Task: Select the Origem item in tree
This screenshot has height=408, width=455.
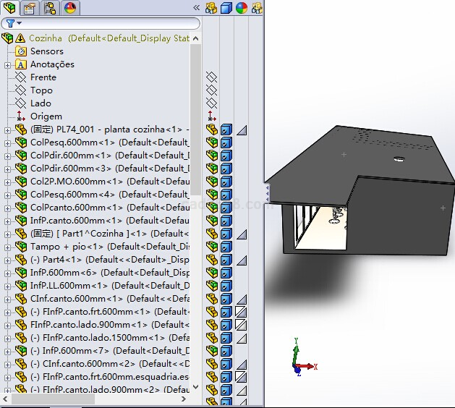Action: [x=46, y=116]
